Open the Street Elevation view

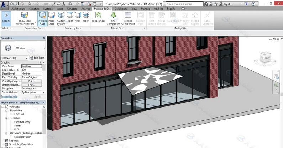pos(22,137)
